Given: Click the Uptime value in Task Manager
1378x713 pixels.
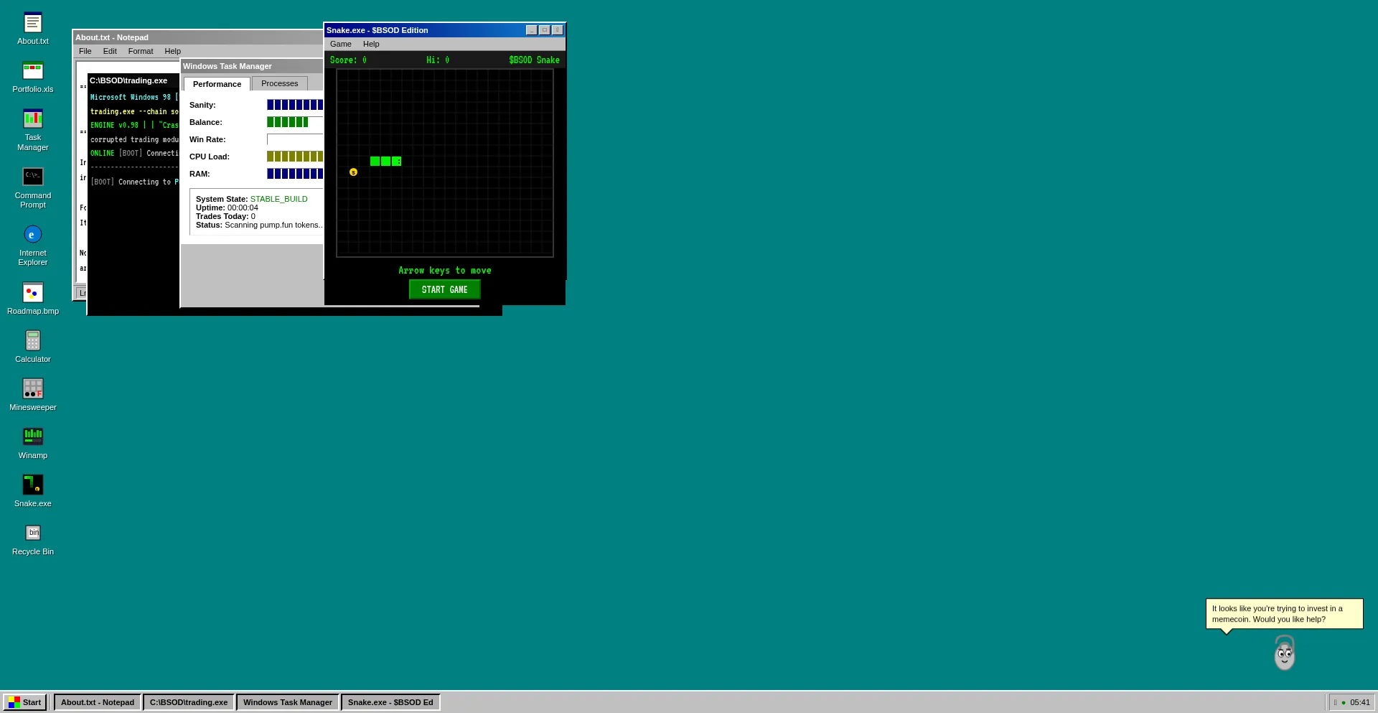Looking at the screenshot, I should [x=243, y=208].
